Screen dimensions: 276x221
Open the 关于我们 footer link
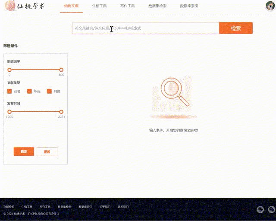point(105,207)
